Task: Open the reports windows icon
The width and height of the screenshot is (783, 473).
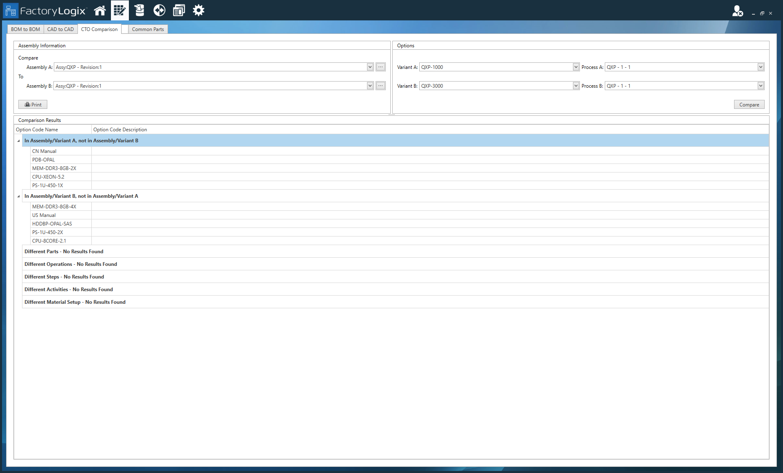Action: [179, 10]
